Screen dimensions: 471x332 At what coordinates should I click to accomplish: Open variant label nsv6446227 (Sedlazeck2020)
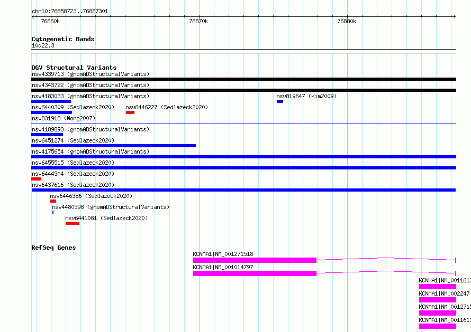click(167, 107)
